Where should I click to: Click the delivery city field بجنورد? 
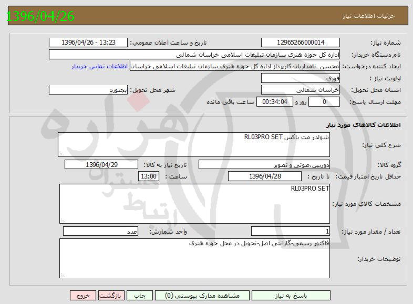88,90
